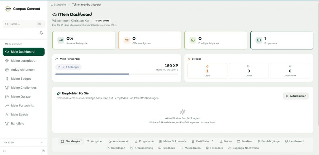This screenshot has width=319, height=155.
Task: Open the Programme stat card
Action: click(282, 40)
